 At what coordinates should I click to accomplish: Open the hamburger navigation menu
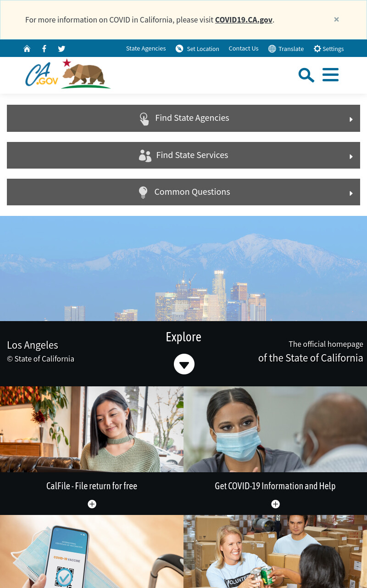[x=330, y=75]
